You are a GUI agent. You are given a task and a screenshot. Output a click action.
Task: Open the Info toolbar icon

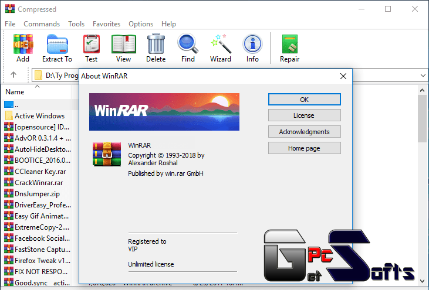[x=252, y=44]
